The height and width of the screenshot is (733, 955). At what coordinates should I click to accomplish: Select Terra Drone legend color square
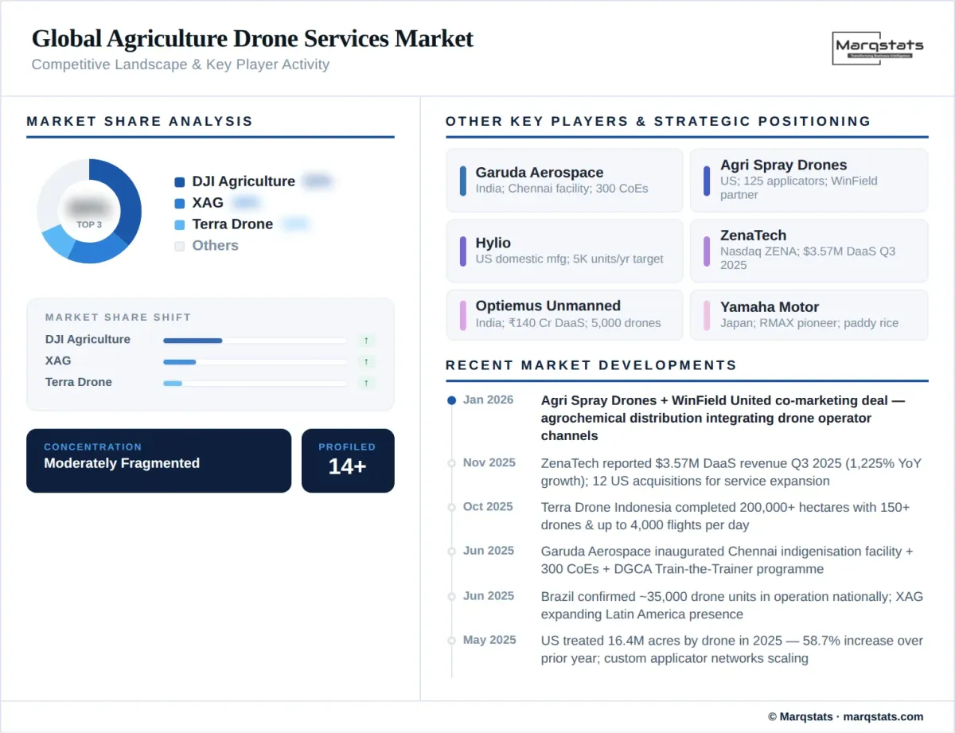[x=180, y=225]
